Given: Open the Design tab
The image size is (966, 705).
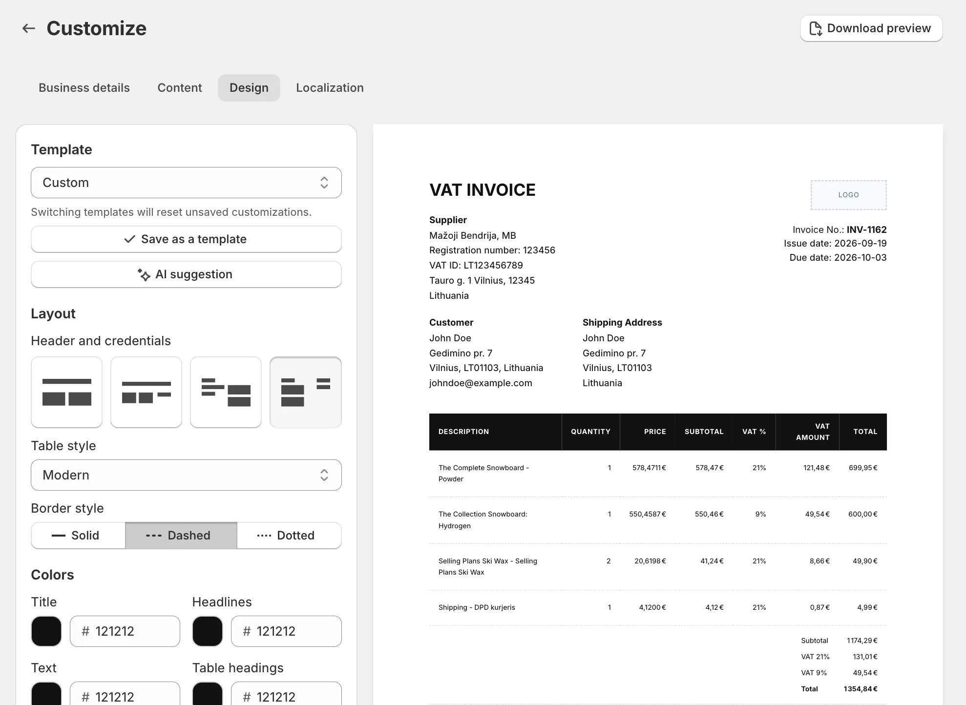Looking at the screenshot, I should 249,88.
